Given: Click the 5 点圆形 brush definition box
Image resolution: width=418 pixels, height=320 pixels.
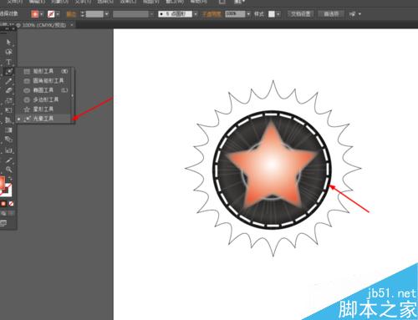Looking at the screenshot, I should tap(175, 14).
